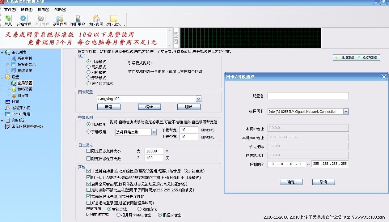This screenshot has height=222, width=389.
Task: Click the 编辑 button
Action: (149, 107)
